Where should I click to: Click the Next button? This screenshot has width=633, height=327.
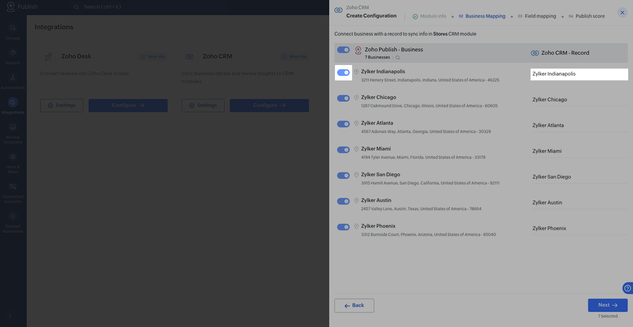tap(608, 305)
